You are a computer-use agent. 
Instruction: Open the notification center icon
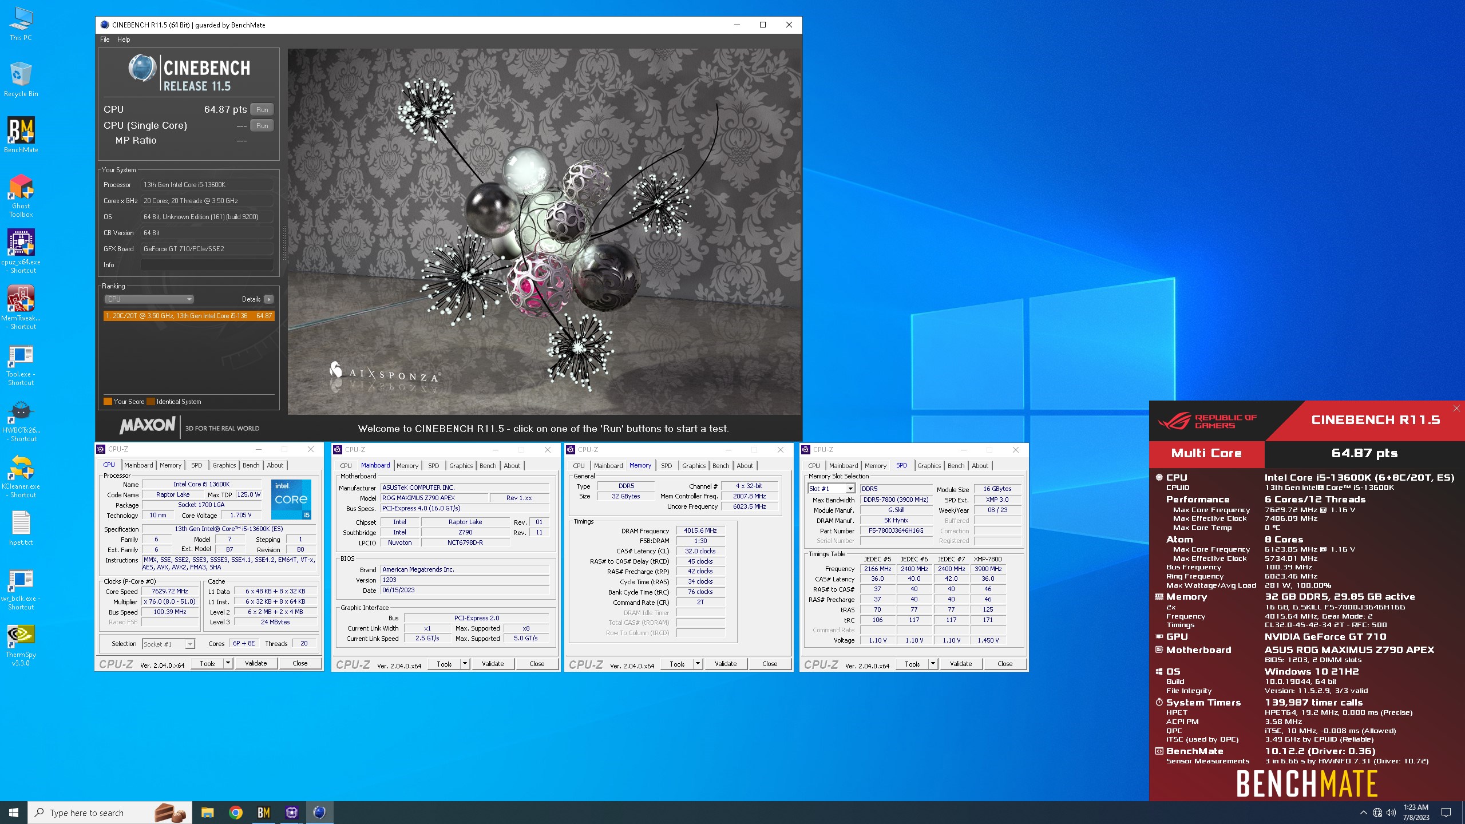(x=1446, y=813)
